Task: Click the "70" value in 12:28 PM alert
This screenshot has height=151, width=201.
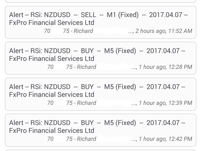Action: point(50,67)
